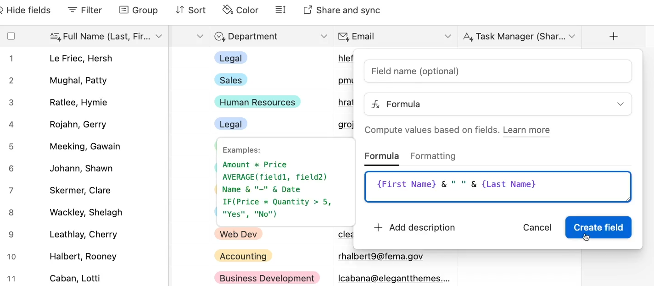
Task: Click the Field name input
Action: (x=497, y=71)
